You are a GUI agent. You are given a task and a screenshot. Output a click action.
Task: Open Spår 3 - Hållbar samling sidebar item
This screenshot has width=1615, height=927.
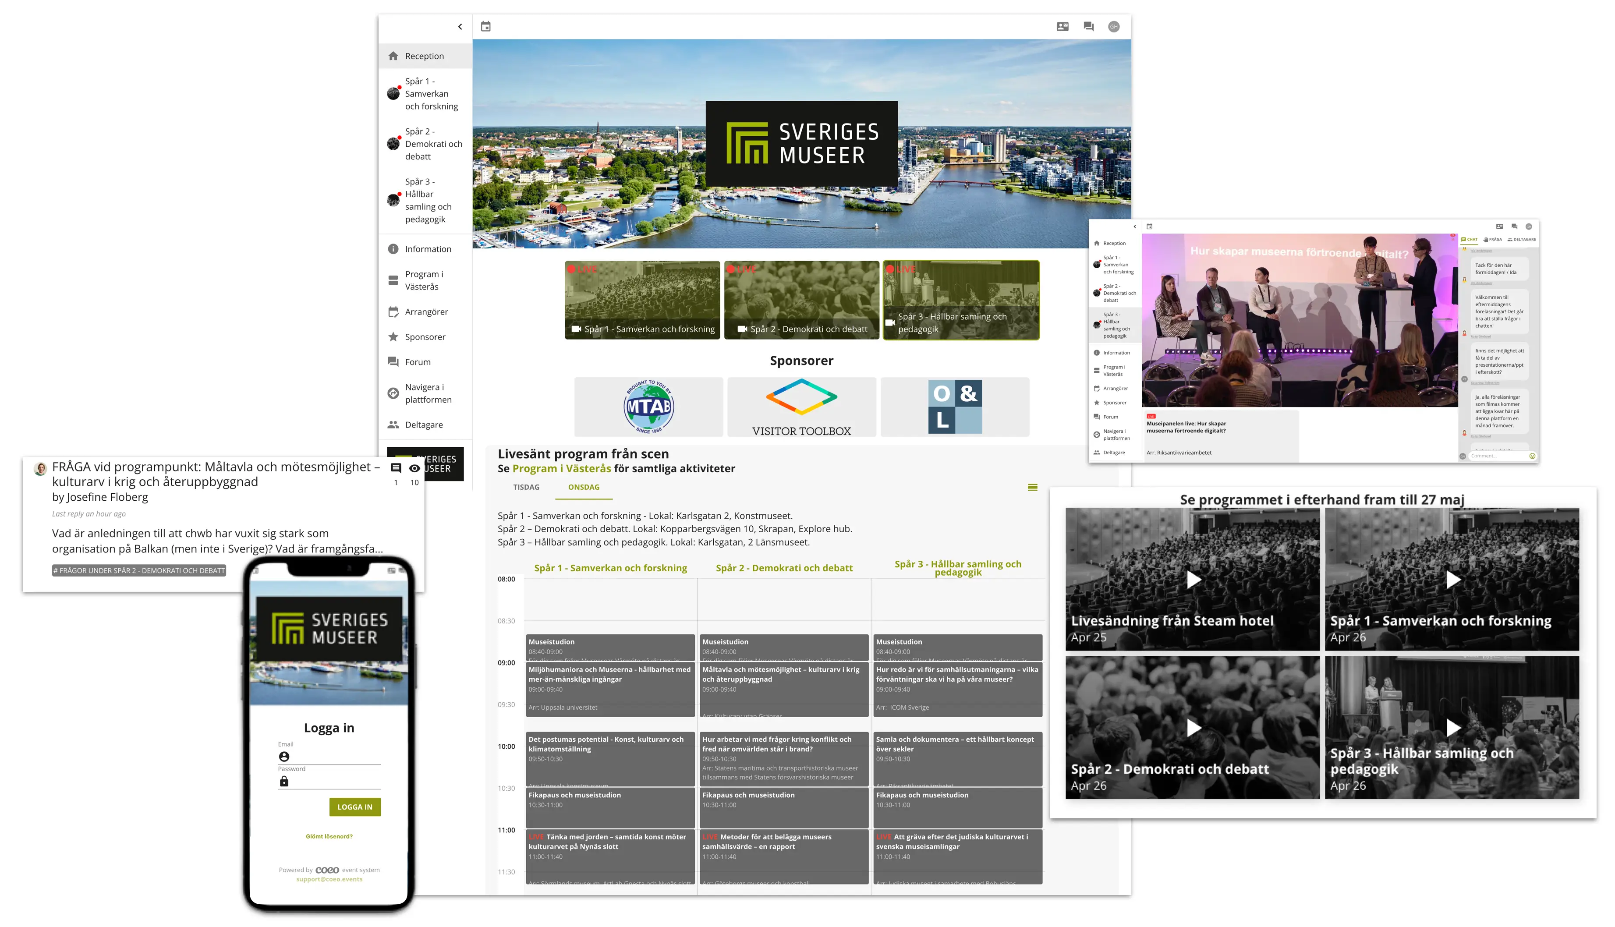pyautogui.click(x=425, y=201)
